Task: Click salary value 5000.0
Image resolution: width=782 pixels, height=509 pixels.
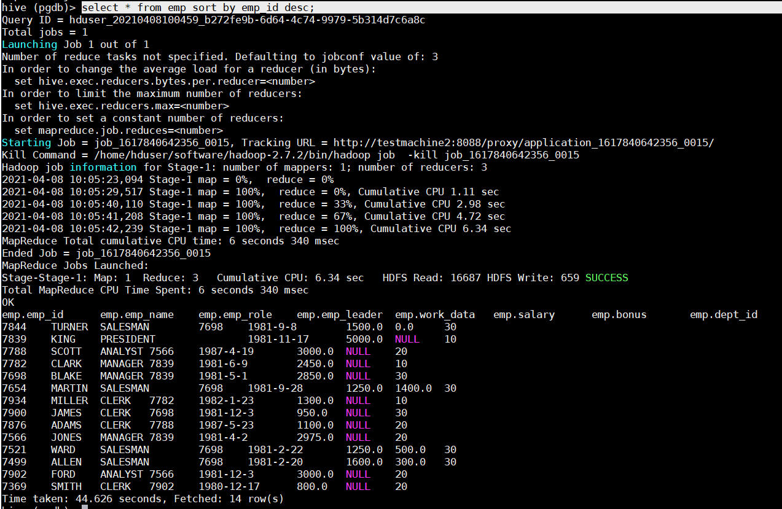Action: coord(364,339)
